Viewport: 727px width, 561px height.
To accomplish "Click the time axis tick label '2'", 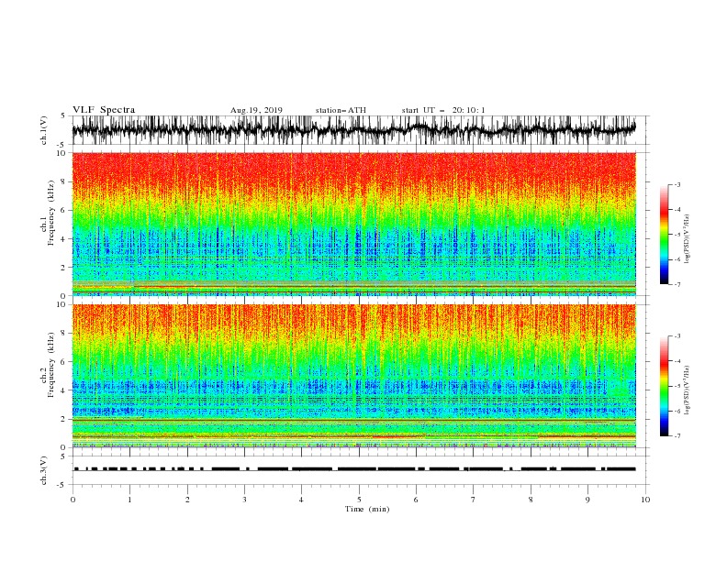I will 187,500.
